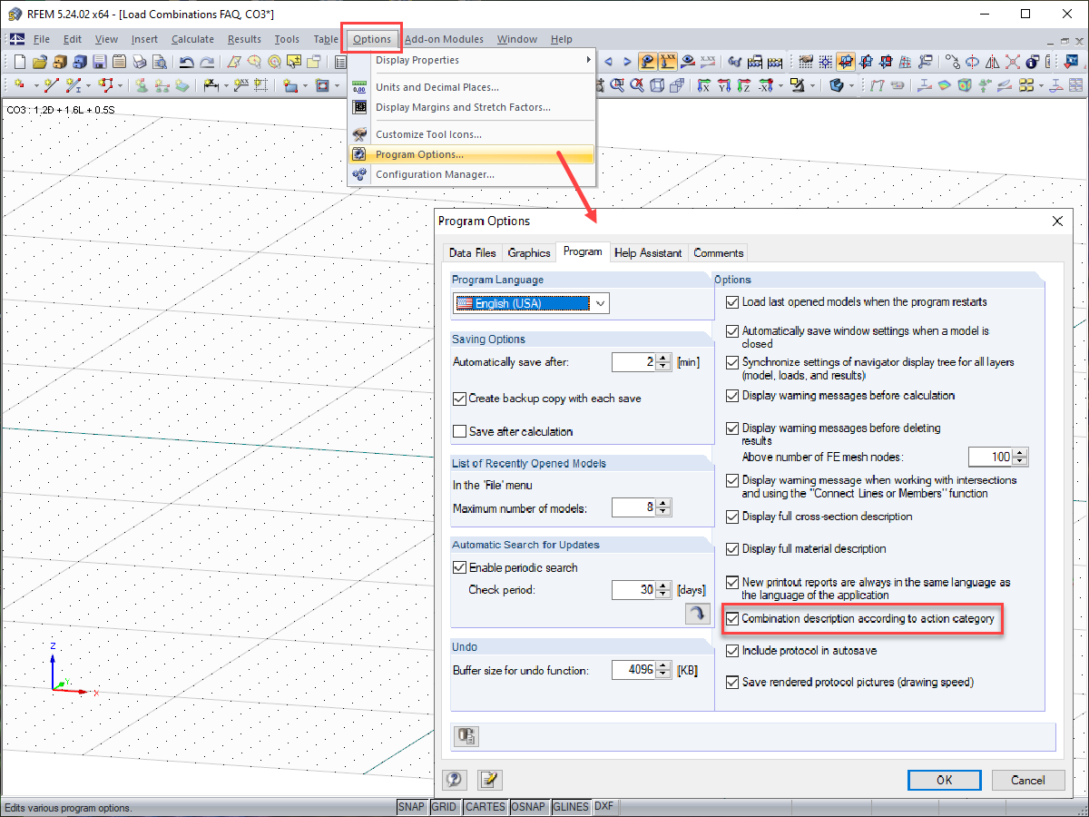This screenshot has width=1089, height=817.
Task: Select the Undo icon in the toolbar
Action: point(187,62)
